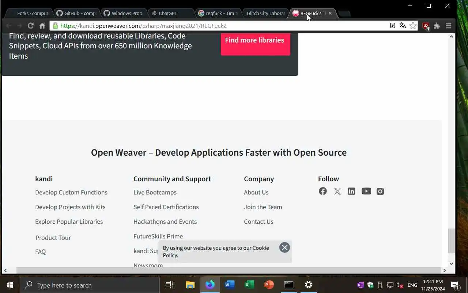Click the horizontal scrollbar left arrow
This screenshot has height=293, width=468.
pos(5,270)
